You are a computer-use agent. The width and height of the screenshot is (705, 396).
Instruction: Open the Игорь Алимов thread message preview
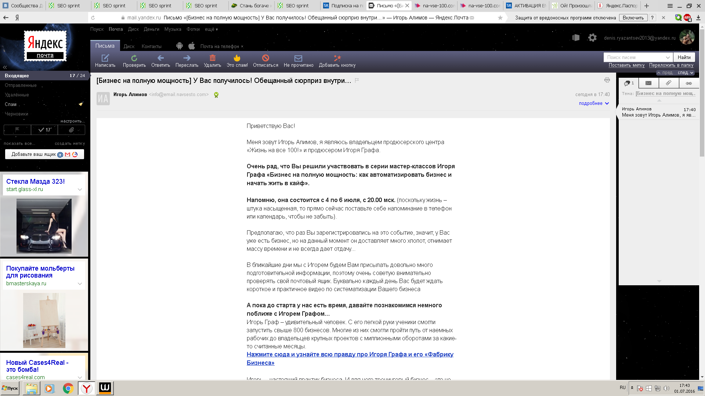pyautogui.click(x=658, y=112)
